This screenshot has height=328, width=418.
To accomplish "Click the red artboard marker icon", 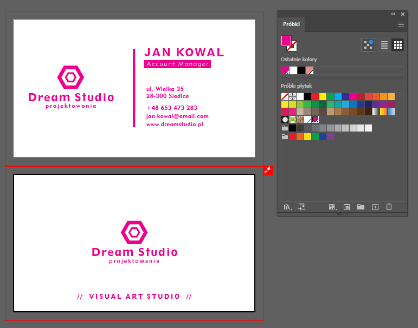I will [268, 170].
